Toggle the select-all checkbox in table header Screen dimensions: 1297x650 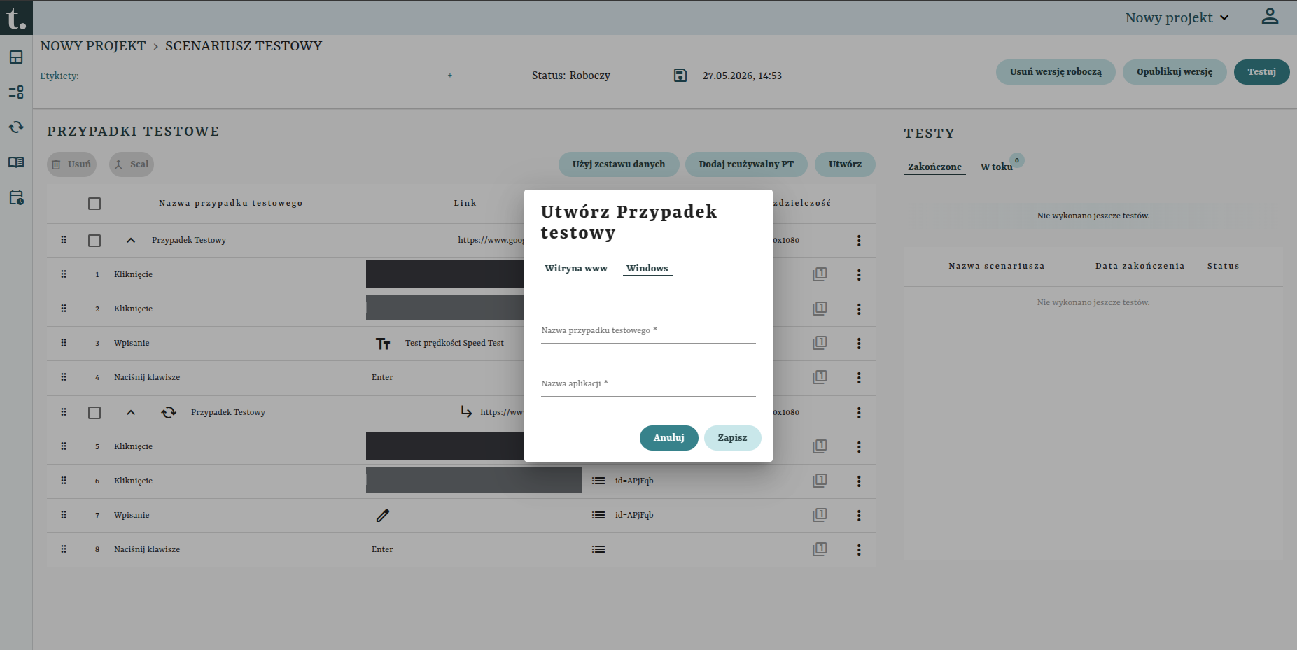click(x=94, y=204)
